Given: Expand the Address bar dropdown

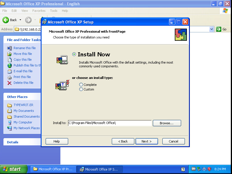Looking at the screenshot, I should (211, 29).
